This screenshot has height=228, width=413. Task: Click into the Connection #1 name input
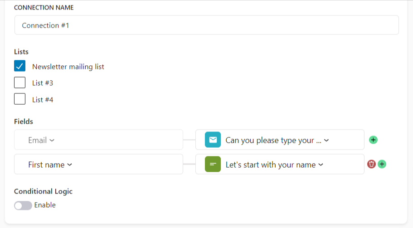tap(207, 25)
